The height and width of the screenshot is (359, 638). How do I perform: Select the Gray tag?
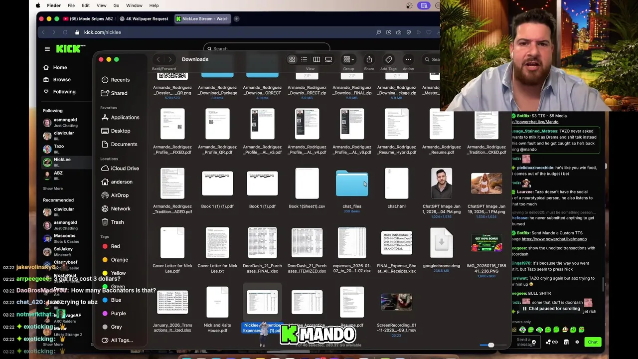[112, 327]
